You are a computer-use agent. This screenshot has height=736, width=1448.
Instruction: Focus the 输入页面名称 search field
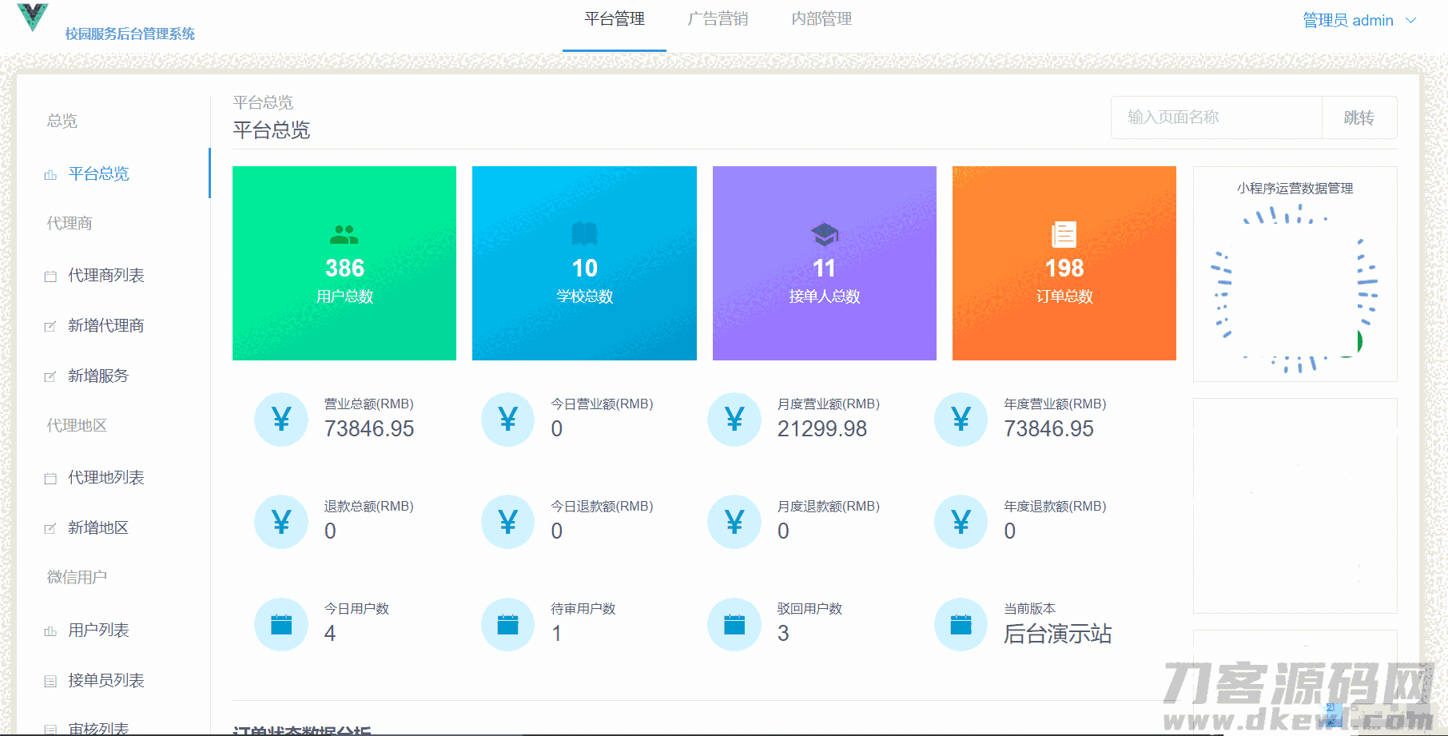pos(1216,117)
